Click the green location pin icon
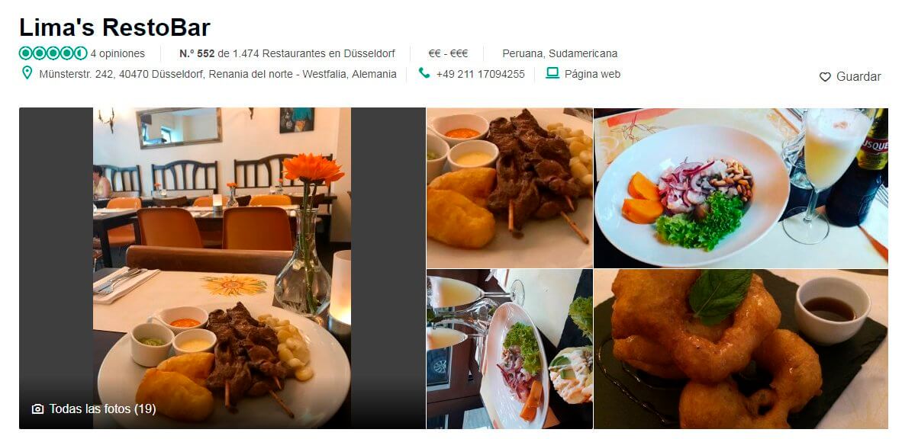 point(27,73)
